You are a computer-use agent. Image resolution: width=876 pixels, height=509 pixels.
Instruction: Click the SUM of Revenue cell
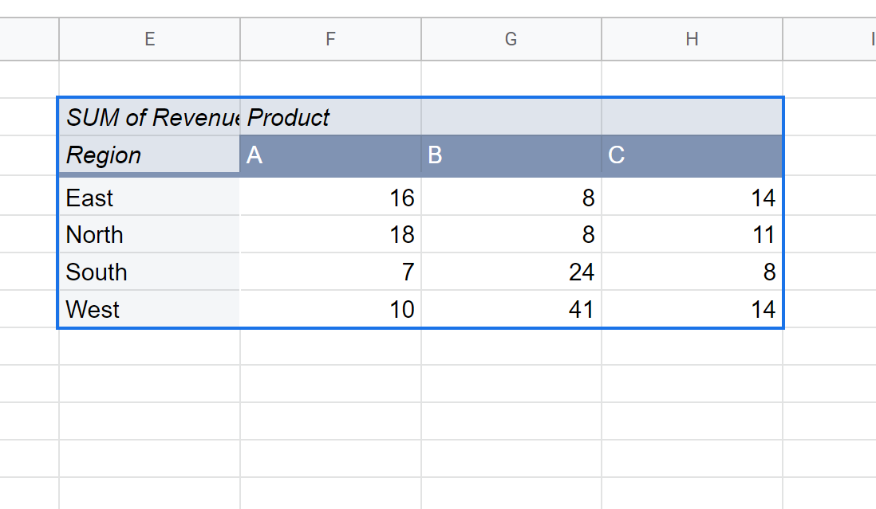click(150, 117)
